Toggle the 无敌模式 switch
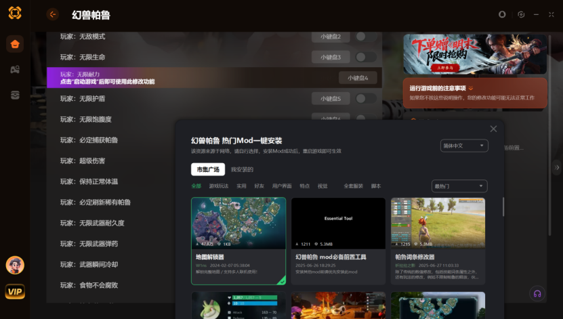563x319 pixels. pyautogui.click(x=365, y=37)
